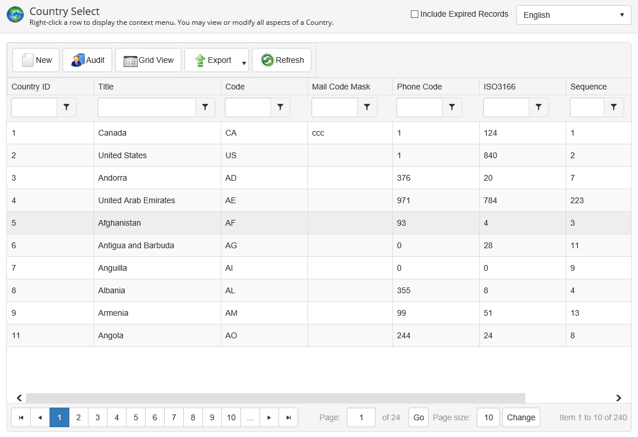Go to page 5 in pager
The width and height of the screenshot is (638, 437).
pos(135,417)
